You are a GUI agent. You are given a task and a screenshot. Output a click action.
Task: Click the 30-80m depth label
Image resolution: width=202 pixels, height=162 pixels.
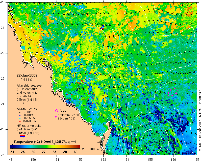click(28, 115)
